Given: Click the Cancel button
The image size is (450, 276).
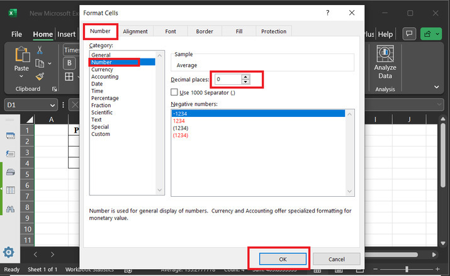Looking at the screenshot, I should (336, 259).
